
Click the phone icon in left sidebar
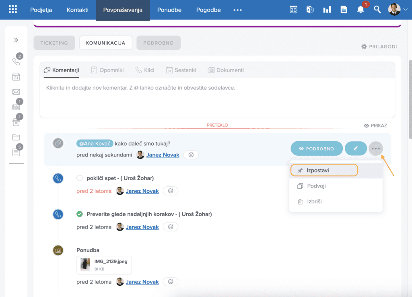[x=16, y=62]
